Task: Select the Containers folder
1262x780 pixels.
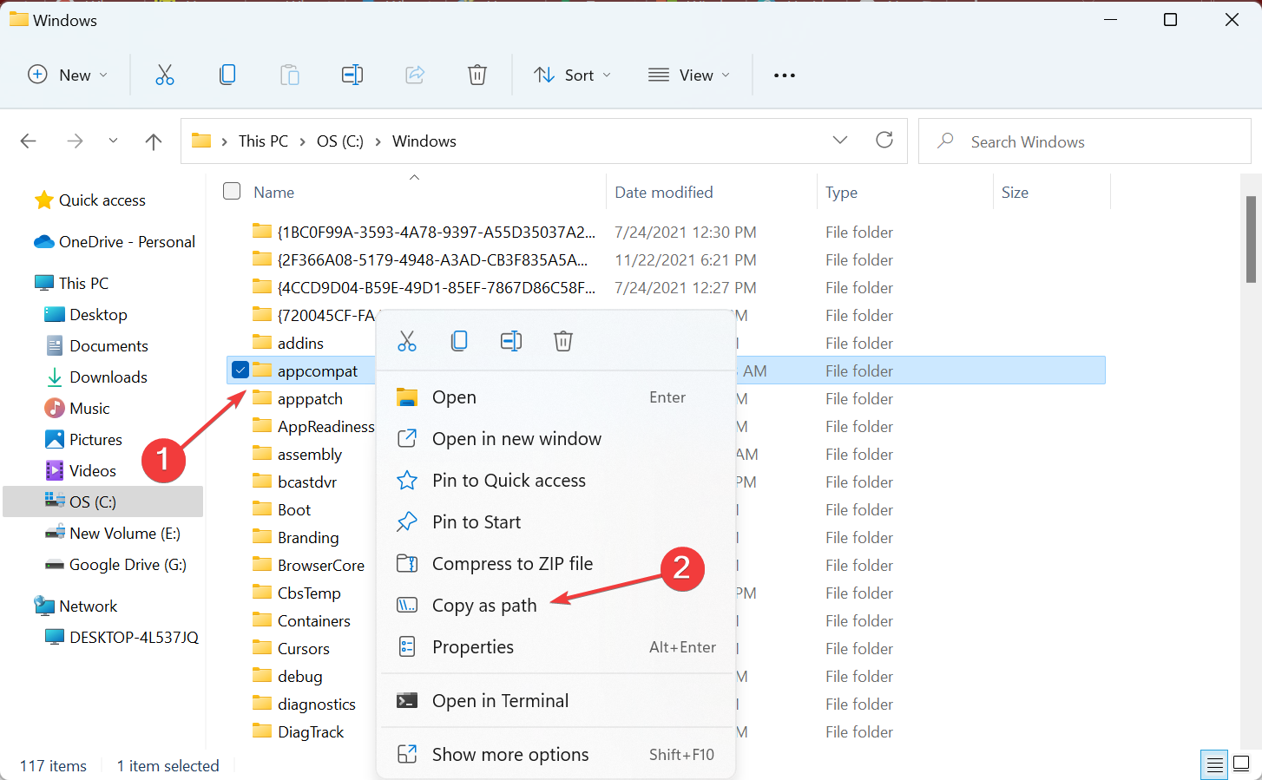Action: coord(313,621)
